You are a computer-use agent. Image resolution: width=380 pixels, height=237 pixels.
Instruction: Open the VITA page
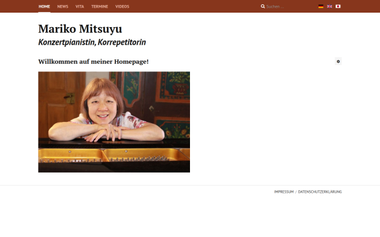80,6
